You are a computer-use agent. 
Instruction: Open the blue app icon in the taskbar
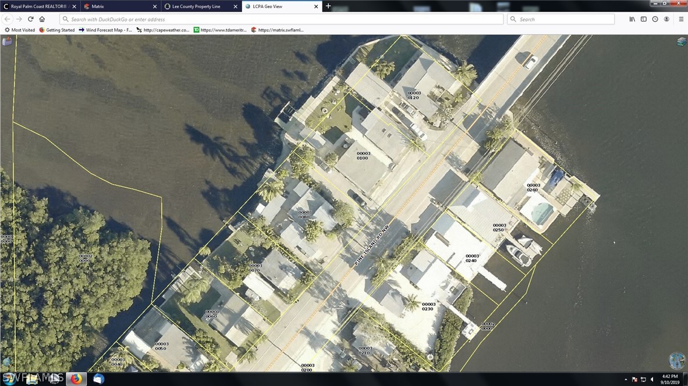[x=98, y=378]
